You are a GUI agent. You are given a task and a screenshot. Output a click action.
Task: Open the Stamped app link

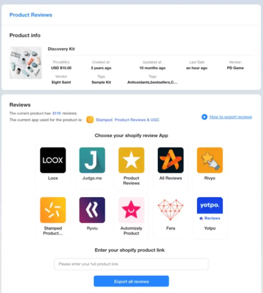tap(104, 120)
